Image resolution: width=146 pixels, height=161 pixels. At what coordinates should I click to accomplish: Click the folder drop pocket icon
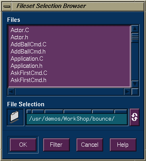coord(15,117)
